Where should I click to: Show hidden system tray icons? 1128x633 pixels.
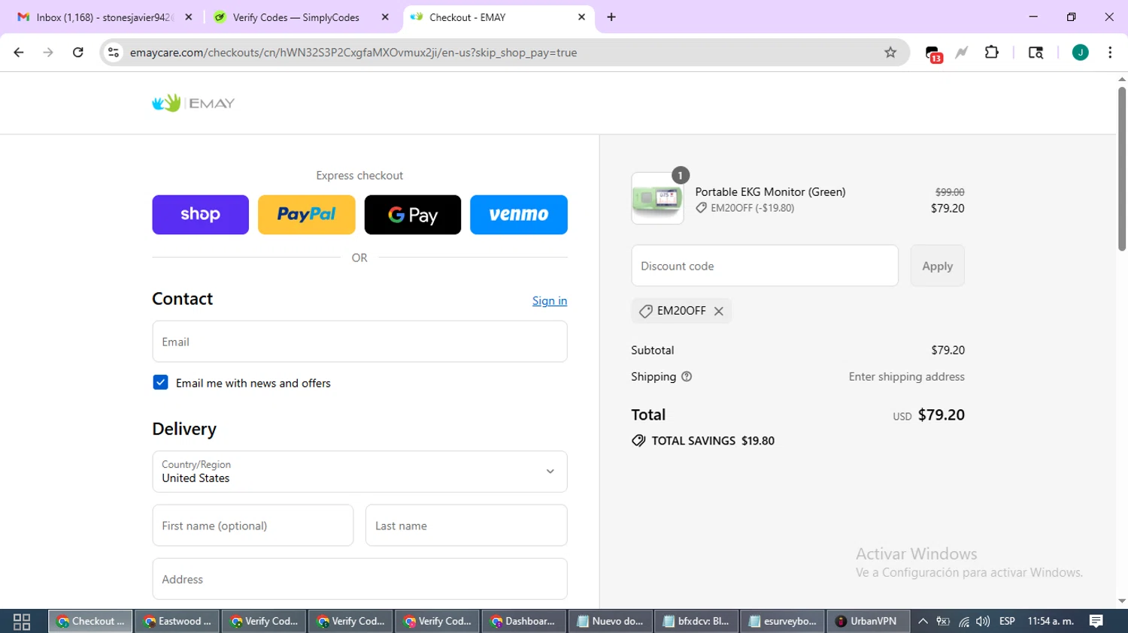tap(923, 621)
